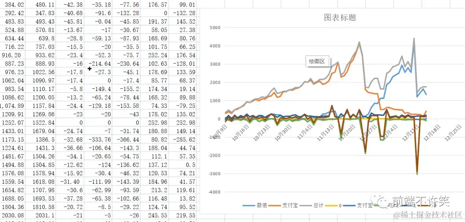Select the cell containing -128.01

tap(183, 64)
